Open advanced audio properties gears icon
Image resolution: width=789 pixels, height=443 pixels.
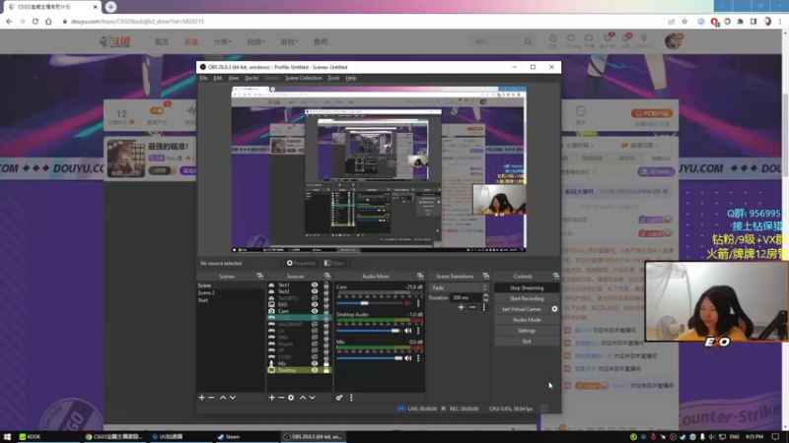pyautogui.click(x=339, y=398)
